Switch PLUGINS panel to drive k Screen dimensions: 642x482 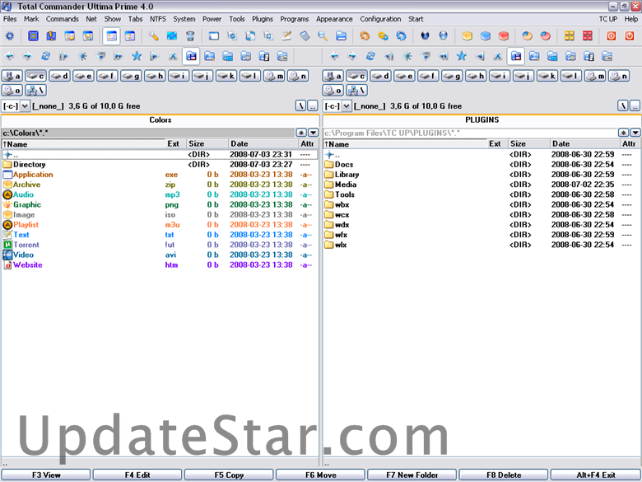[547, 76]
